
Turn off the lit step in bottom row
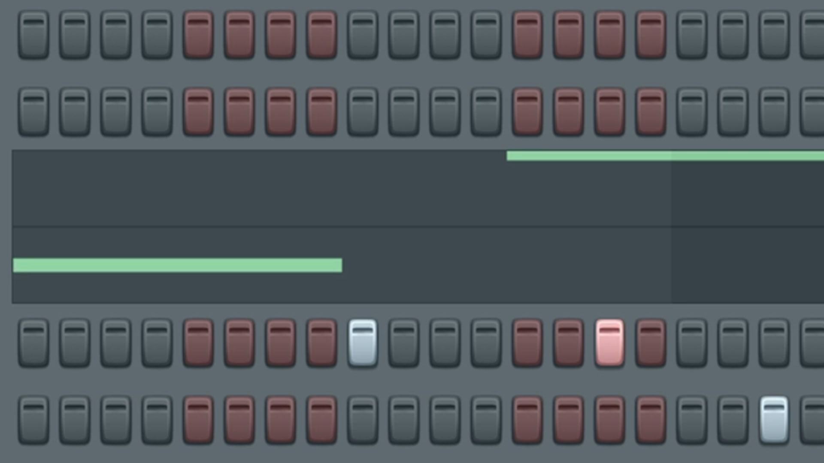point(774,420)
